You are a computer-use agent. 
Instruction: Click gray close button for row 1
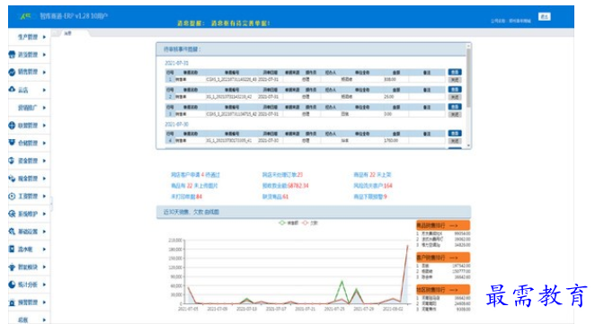[455, 80]
